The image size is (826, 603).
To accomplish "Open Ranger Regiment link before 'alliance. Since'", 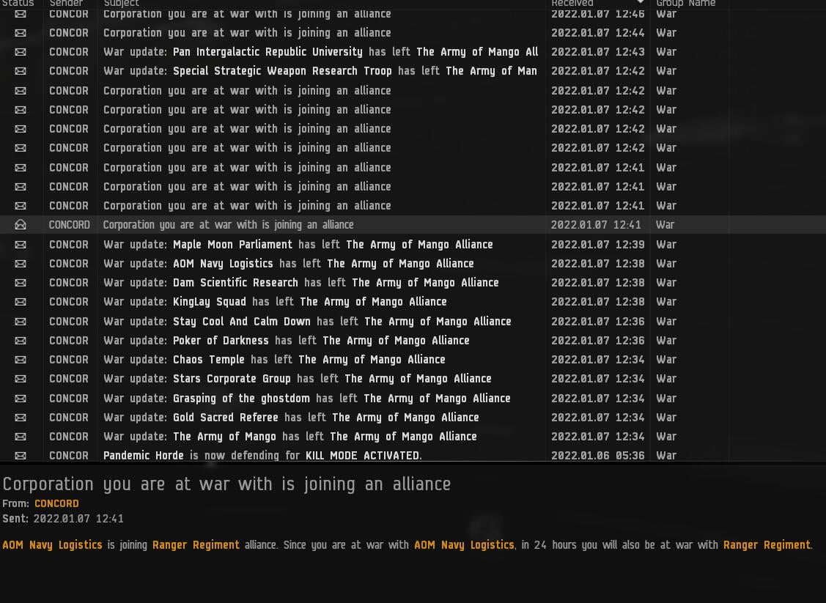I will 196,545.
